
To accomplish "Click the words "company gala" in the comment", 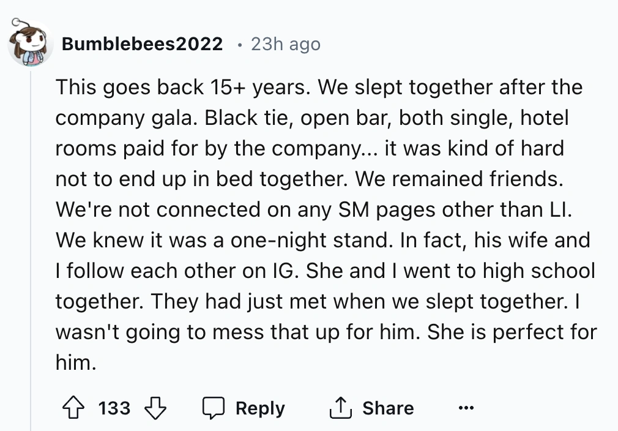I will point(125,118).
